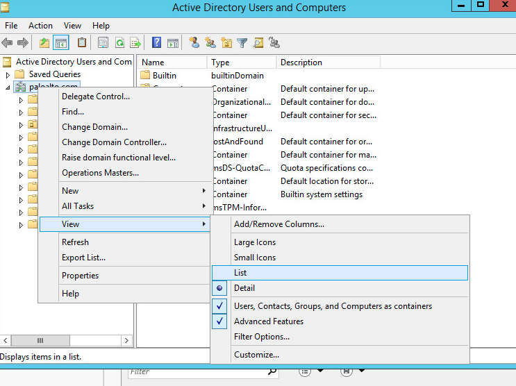This screenshot has width=516, height=386.
Task: Click the Description column header
Action: point(301,62)
